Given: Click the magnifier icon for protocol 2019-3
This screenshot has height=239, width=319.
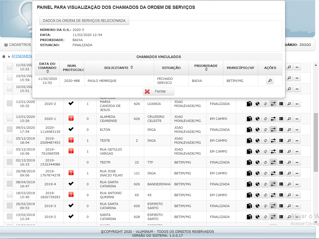Looking at the screenshot, I should click(289, 206).
